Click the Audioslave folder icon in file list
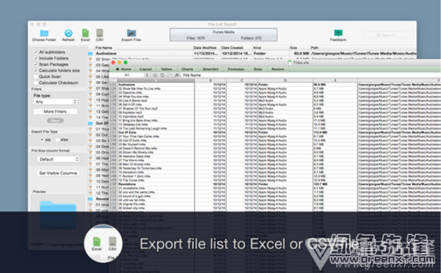This screenshot has height=273, width=441. click(90, 54)
